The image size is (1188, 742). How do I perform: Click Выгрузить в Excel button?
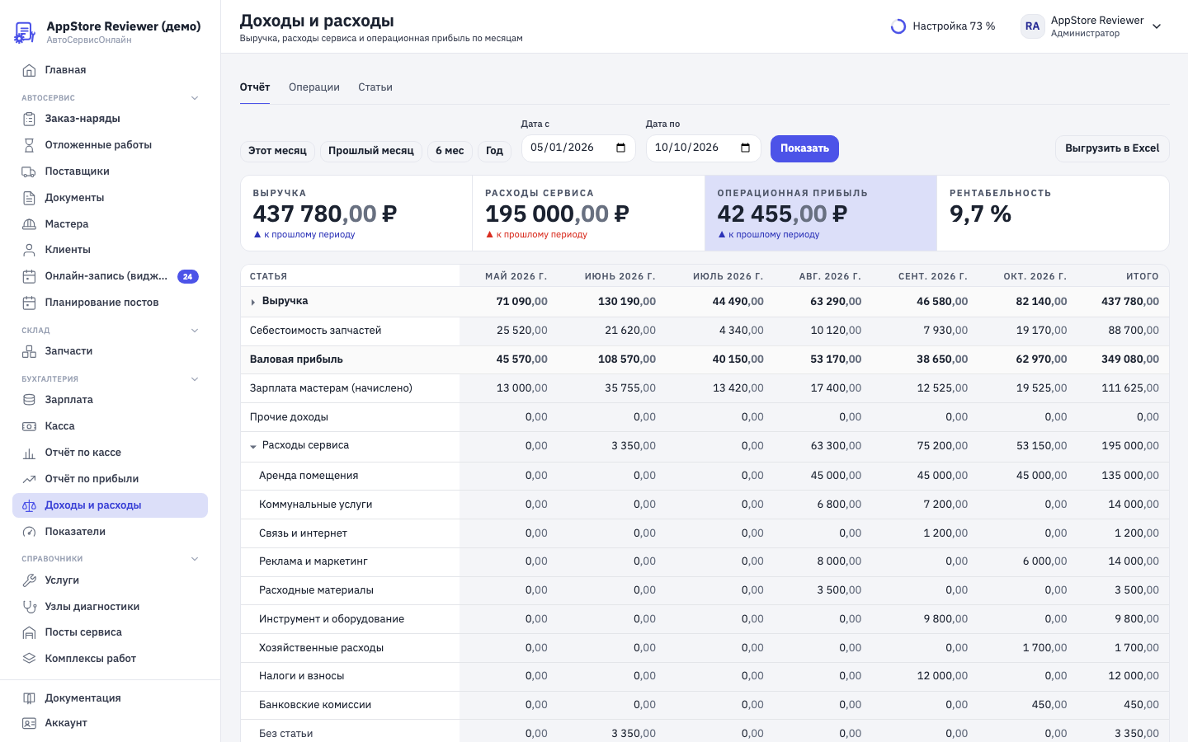click(x=1112, y=148)
